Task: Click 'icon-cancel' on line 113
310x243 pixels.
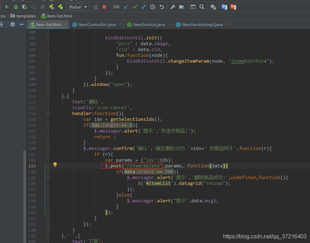Action: tap(112, 108)
